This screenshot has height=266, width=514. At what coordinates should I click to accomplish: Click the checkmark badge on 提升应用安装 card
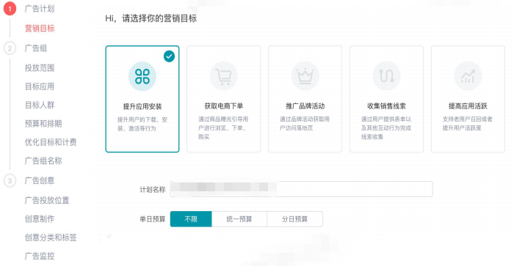[169, 56]
